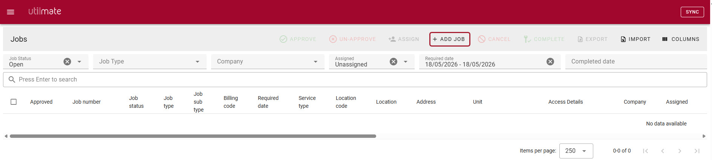The width and height of the screenshot is (712, 160).
Task: Click the Sync button
Action: tap(692, 12)
